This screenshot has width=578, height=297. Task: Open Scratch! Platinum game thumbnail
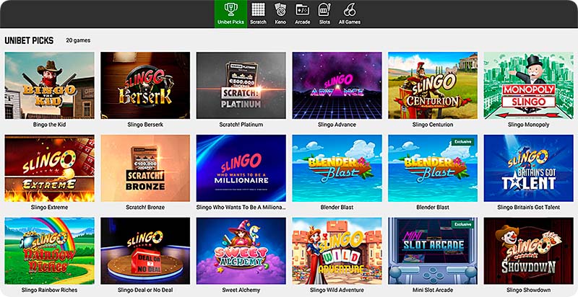click(x=241, y=85)
